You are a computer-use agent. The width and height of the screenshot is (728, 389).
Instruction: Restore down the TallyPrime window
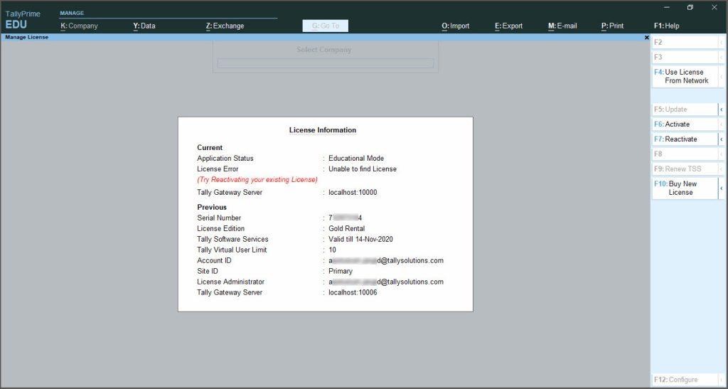pyautogui.click(x=690, y=7)
